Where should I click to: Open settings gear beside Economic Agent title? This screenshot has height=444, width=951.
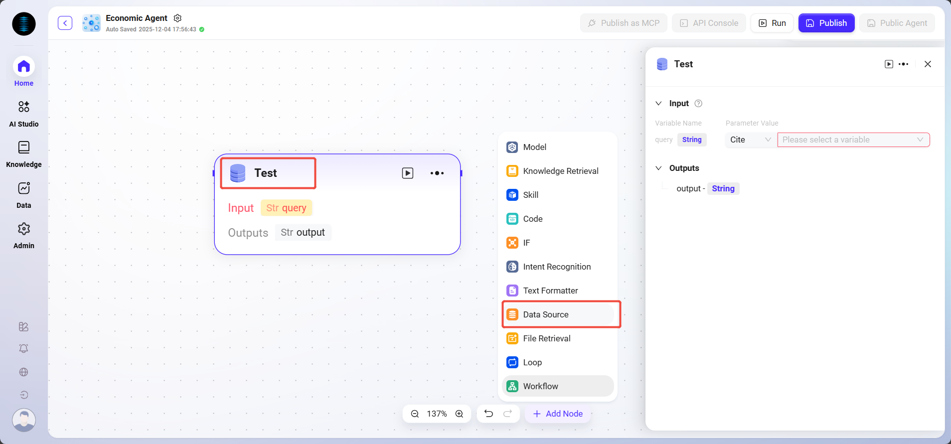177,18
